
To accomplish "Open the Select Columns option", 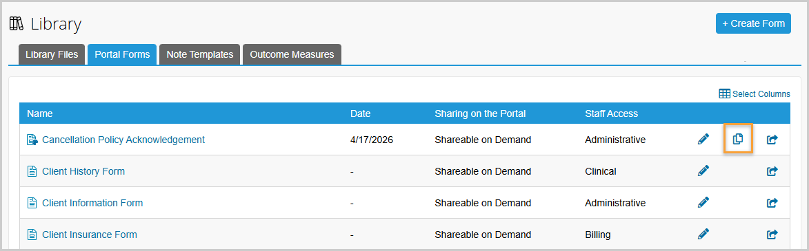I will 755,94.
